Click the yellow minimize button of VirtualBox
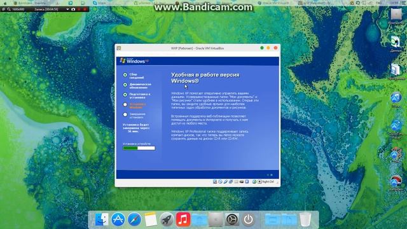 point(268,48)
